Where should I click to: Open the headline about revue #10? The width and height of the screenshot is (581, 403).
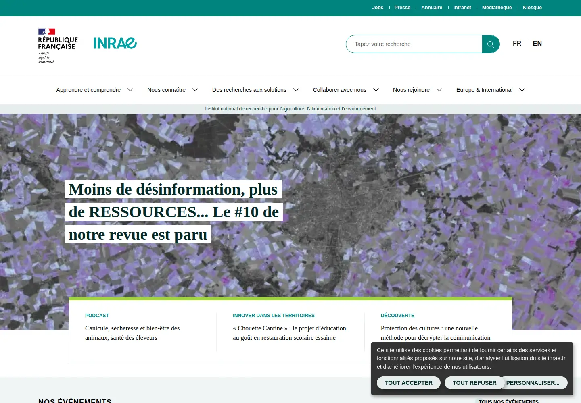point(173,212)
